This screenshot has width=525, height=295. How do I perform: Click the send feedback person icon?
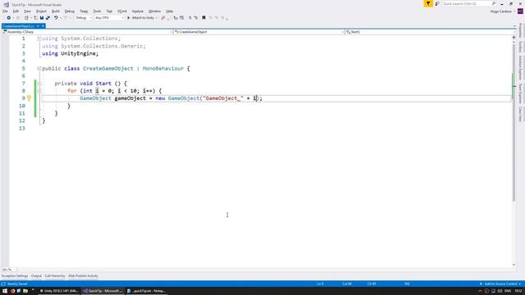437,3
